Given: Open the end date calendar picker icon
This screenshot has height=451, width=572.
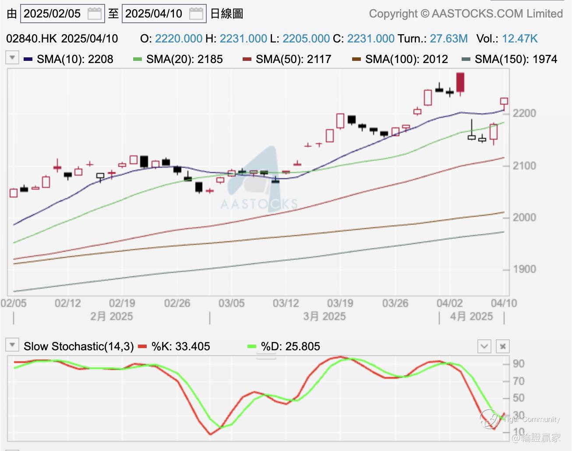Looking at the screenshot, I should click(x=196, y=14).
